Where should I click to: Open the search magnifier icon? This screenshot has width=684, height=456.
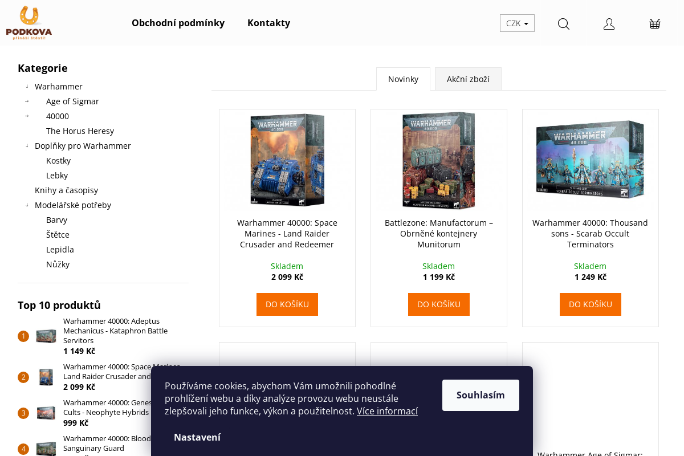563,23
